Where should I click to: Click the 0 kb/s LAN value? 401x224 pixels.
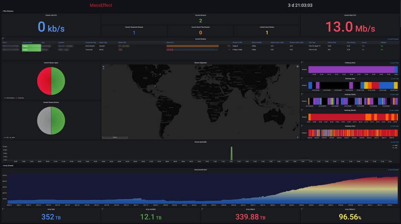point(51,27)
